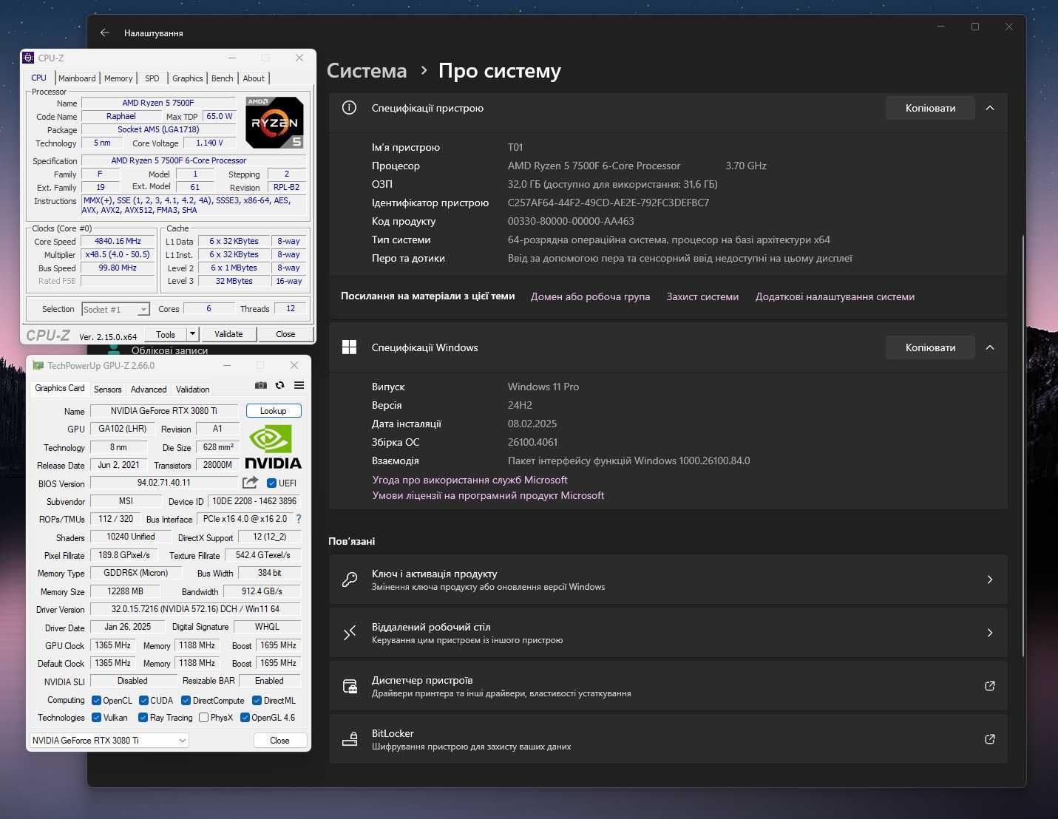Click the bottom Close button in GPU-Z

279,740
